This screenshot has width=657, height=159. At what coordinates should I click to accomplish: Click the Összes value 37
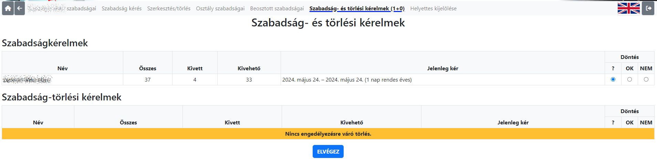coord(148,79)
